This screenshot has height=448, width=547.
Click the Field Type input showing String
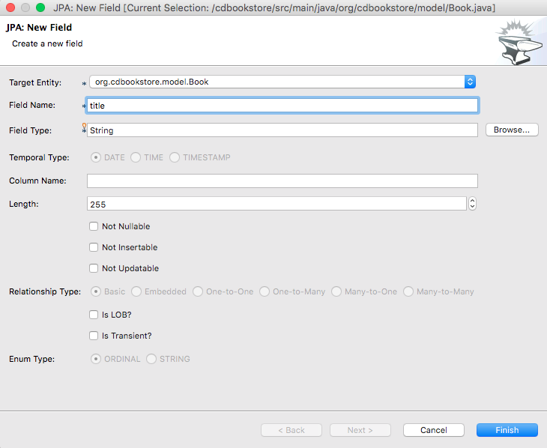(x=282, y=130)
